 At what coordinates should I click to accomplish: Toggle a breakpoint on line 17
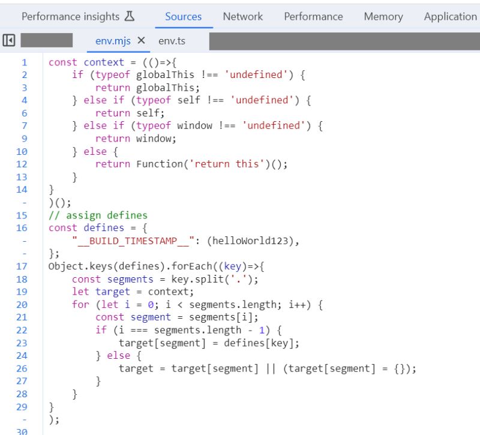click(22, 266)
